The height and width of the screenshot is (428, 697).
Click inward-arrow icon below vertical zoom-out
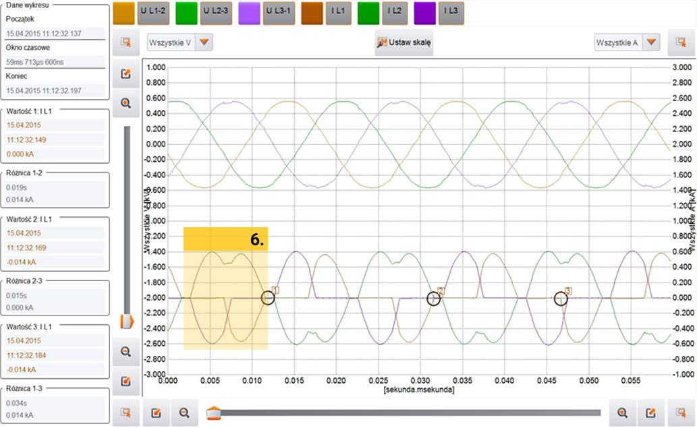point(125,381)
